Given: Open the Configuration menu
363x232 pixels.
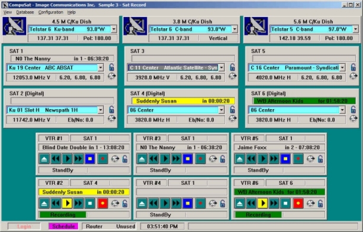Looking at the screenshot, I should coord(51,12).
